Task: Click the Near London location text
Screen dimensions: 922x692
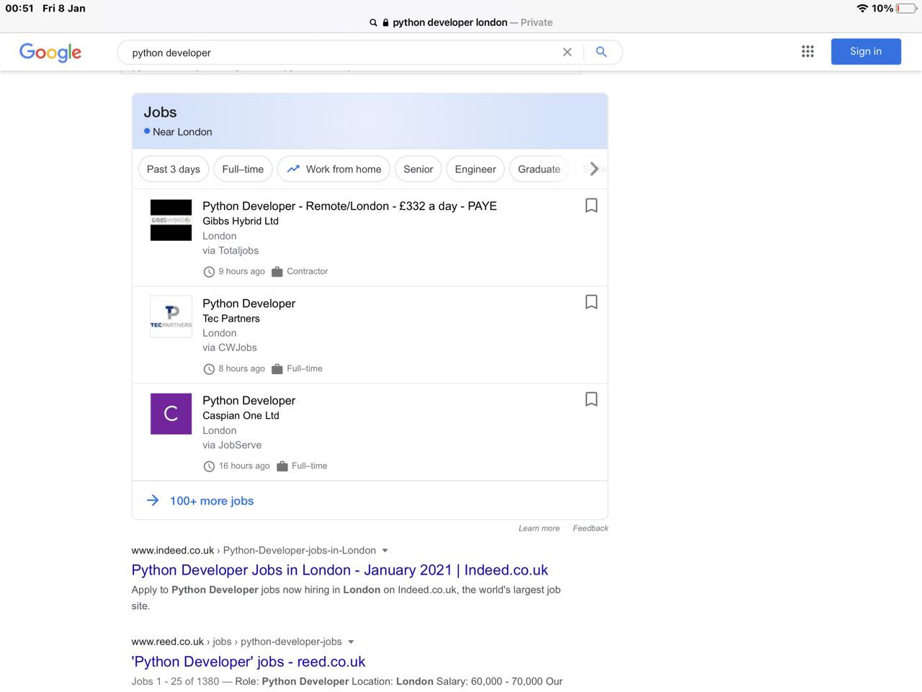Action: (182, 132)
